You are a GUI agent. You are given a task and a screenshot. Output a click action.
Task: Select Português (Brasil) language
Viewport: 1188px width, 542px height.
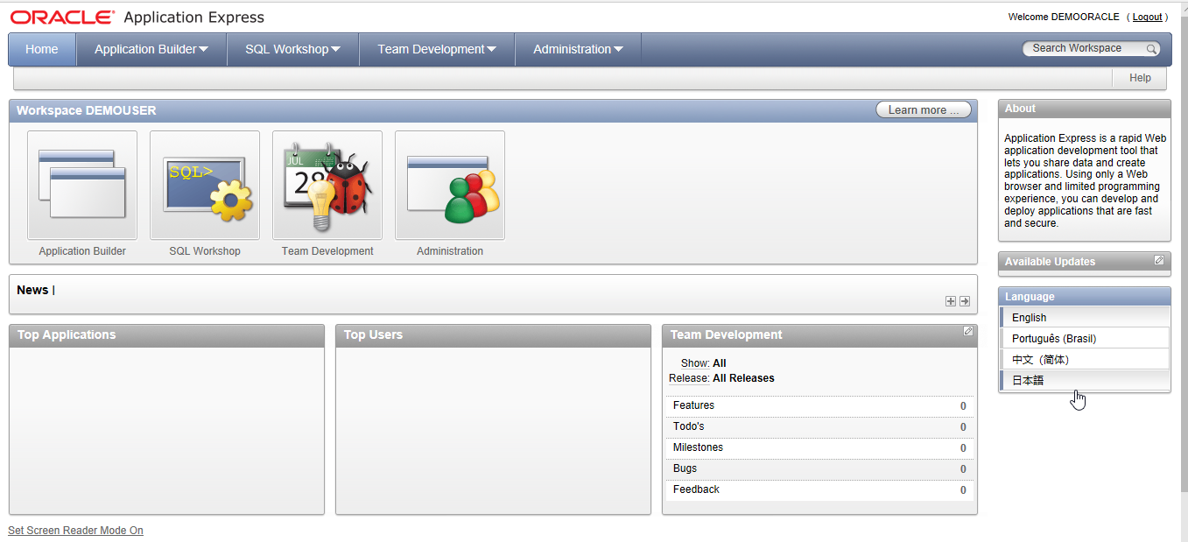point(1085,338)
